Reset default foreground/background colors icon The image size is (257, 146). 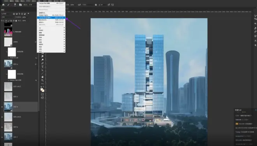(41, 87)
